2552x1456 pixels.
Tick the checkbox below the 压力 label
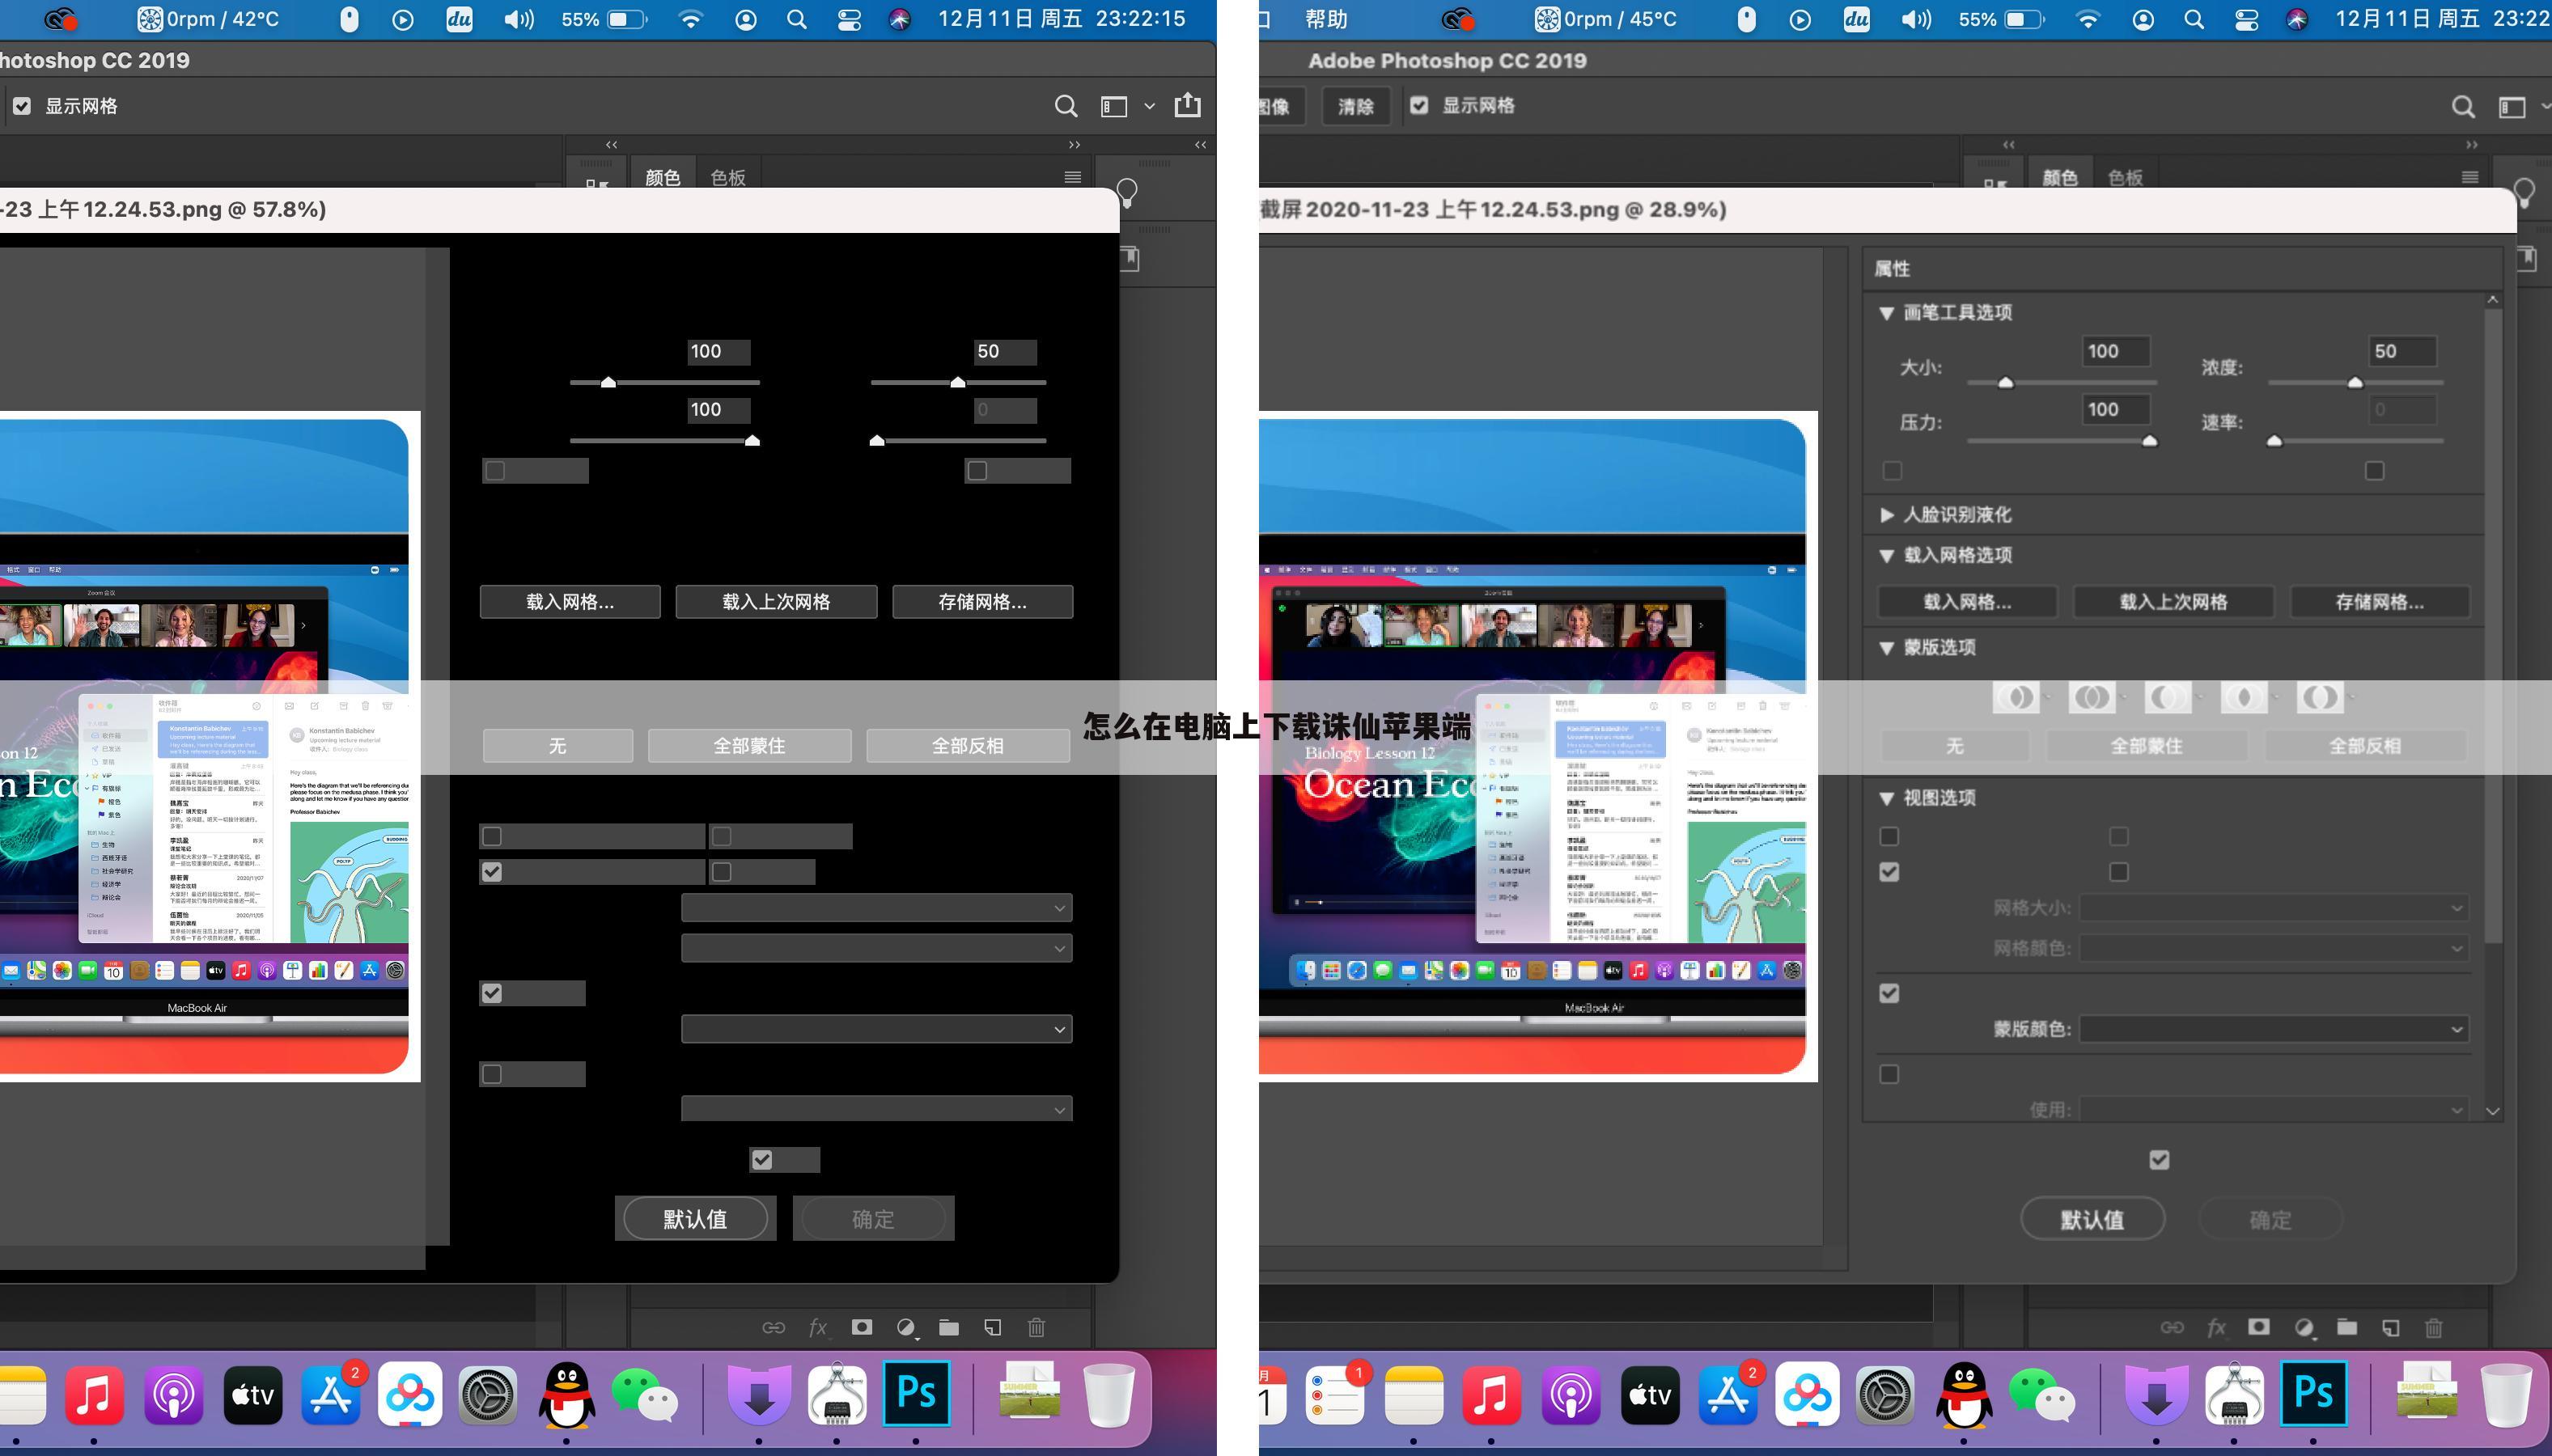[1892, 470]
